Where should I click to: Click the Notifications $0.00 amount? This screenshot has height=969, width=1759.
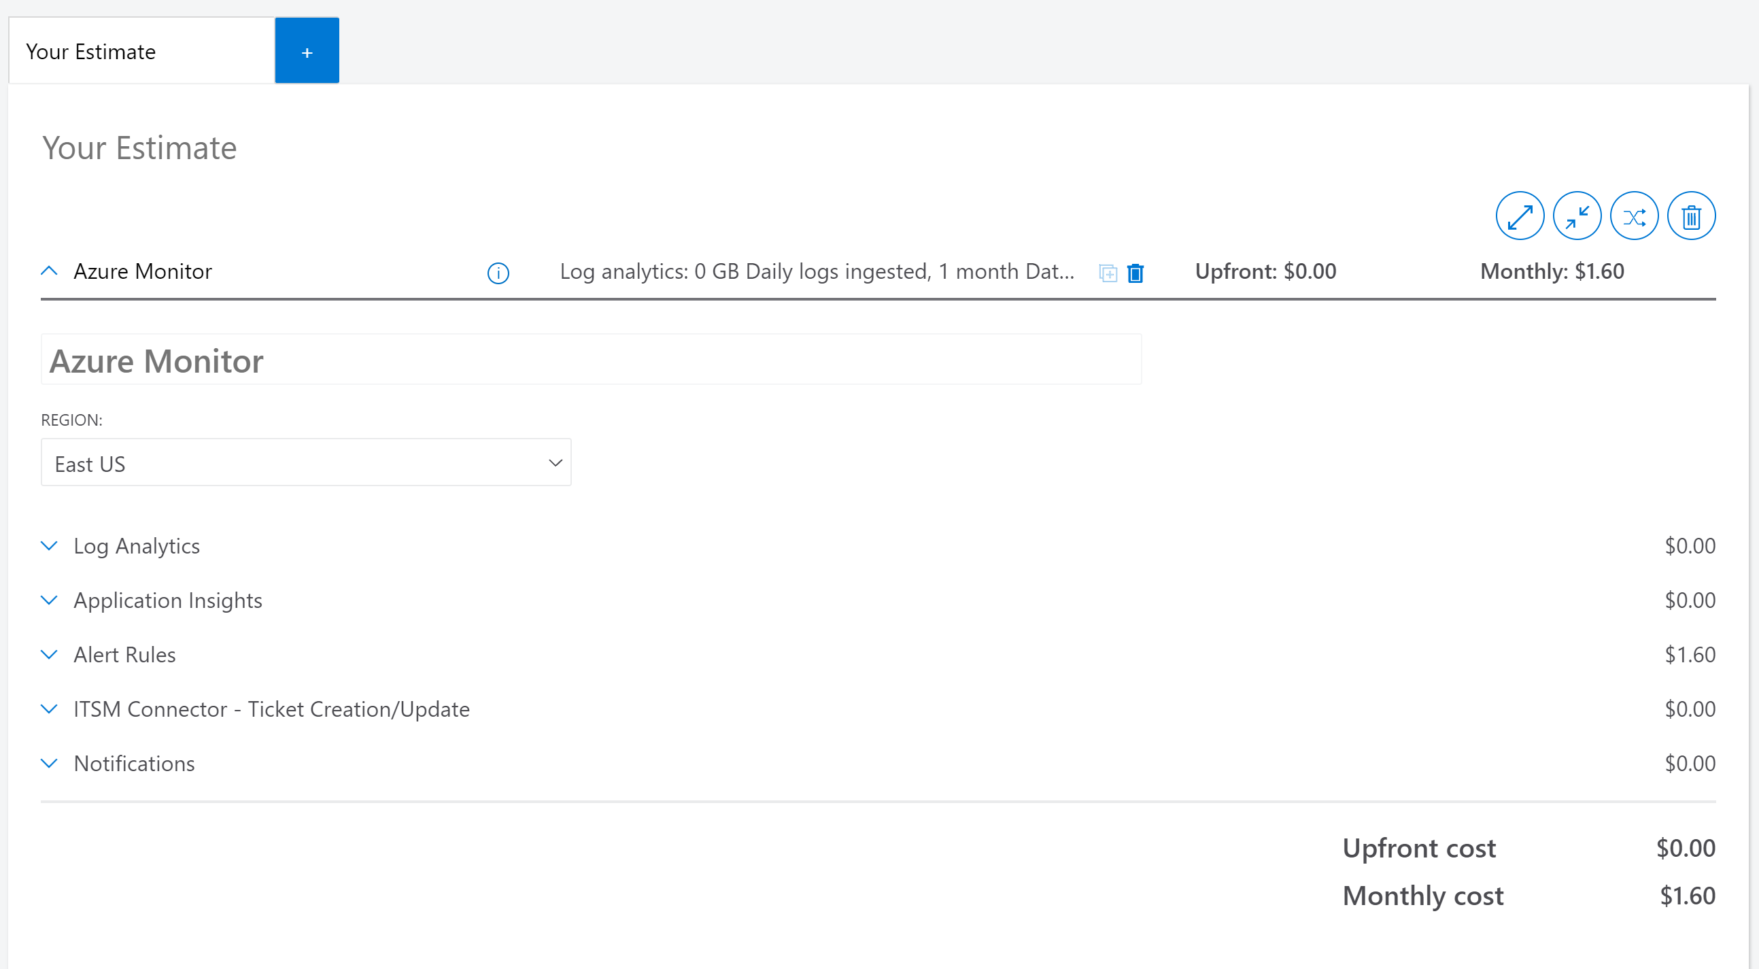pyautogui.click(x=1690, y=764)
